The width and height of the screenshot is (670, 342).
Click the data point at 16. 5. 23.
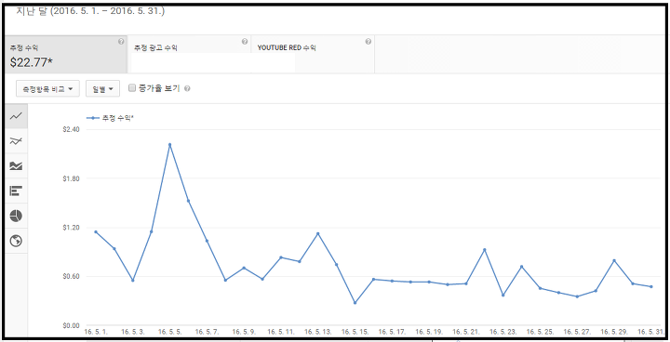pos(502,295)
